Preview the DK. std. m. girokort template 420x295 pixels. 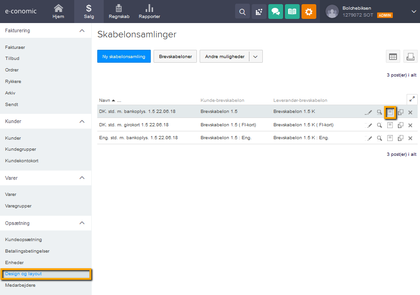point(379,125)
